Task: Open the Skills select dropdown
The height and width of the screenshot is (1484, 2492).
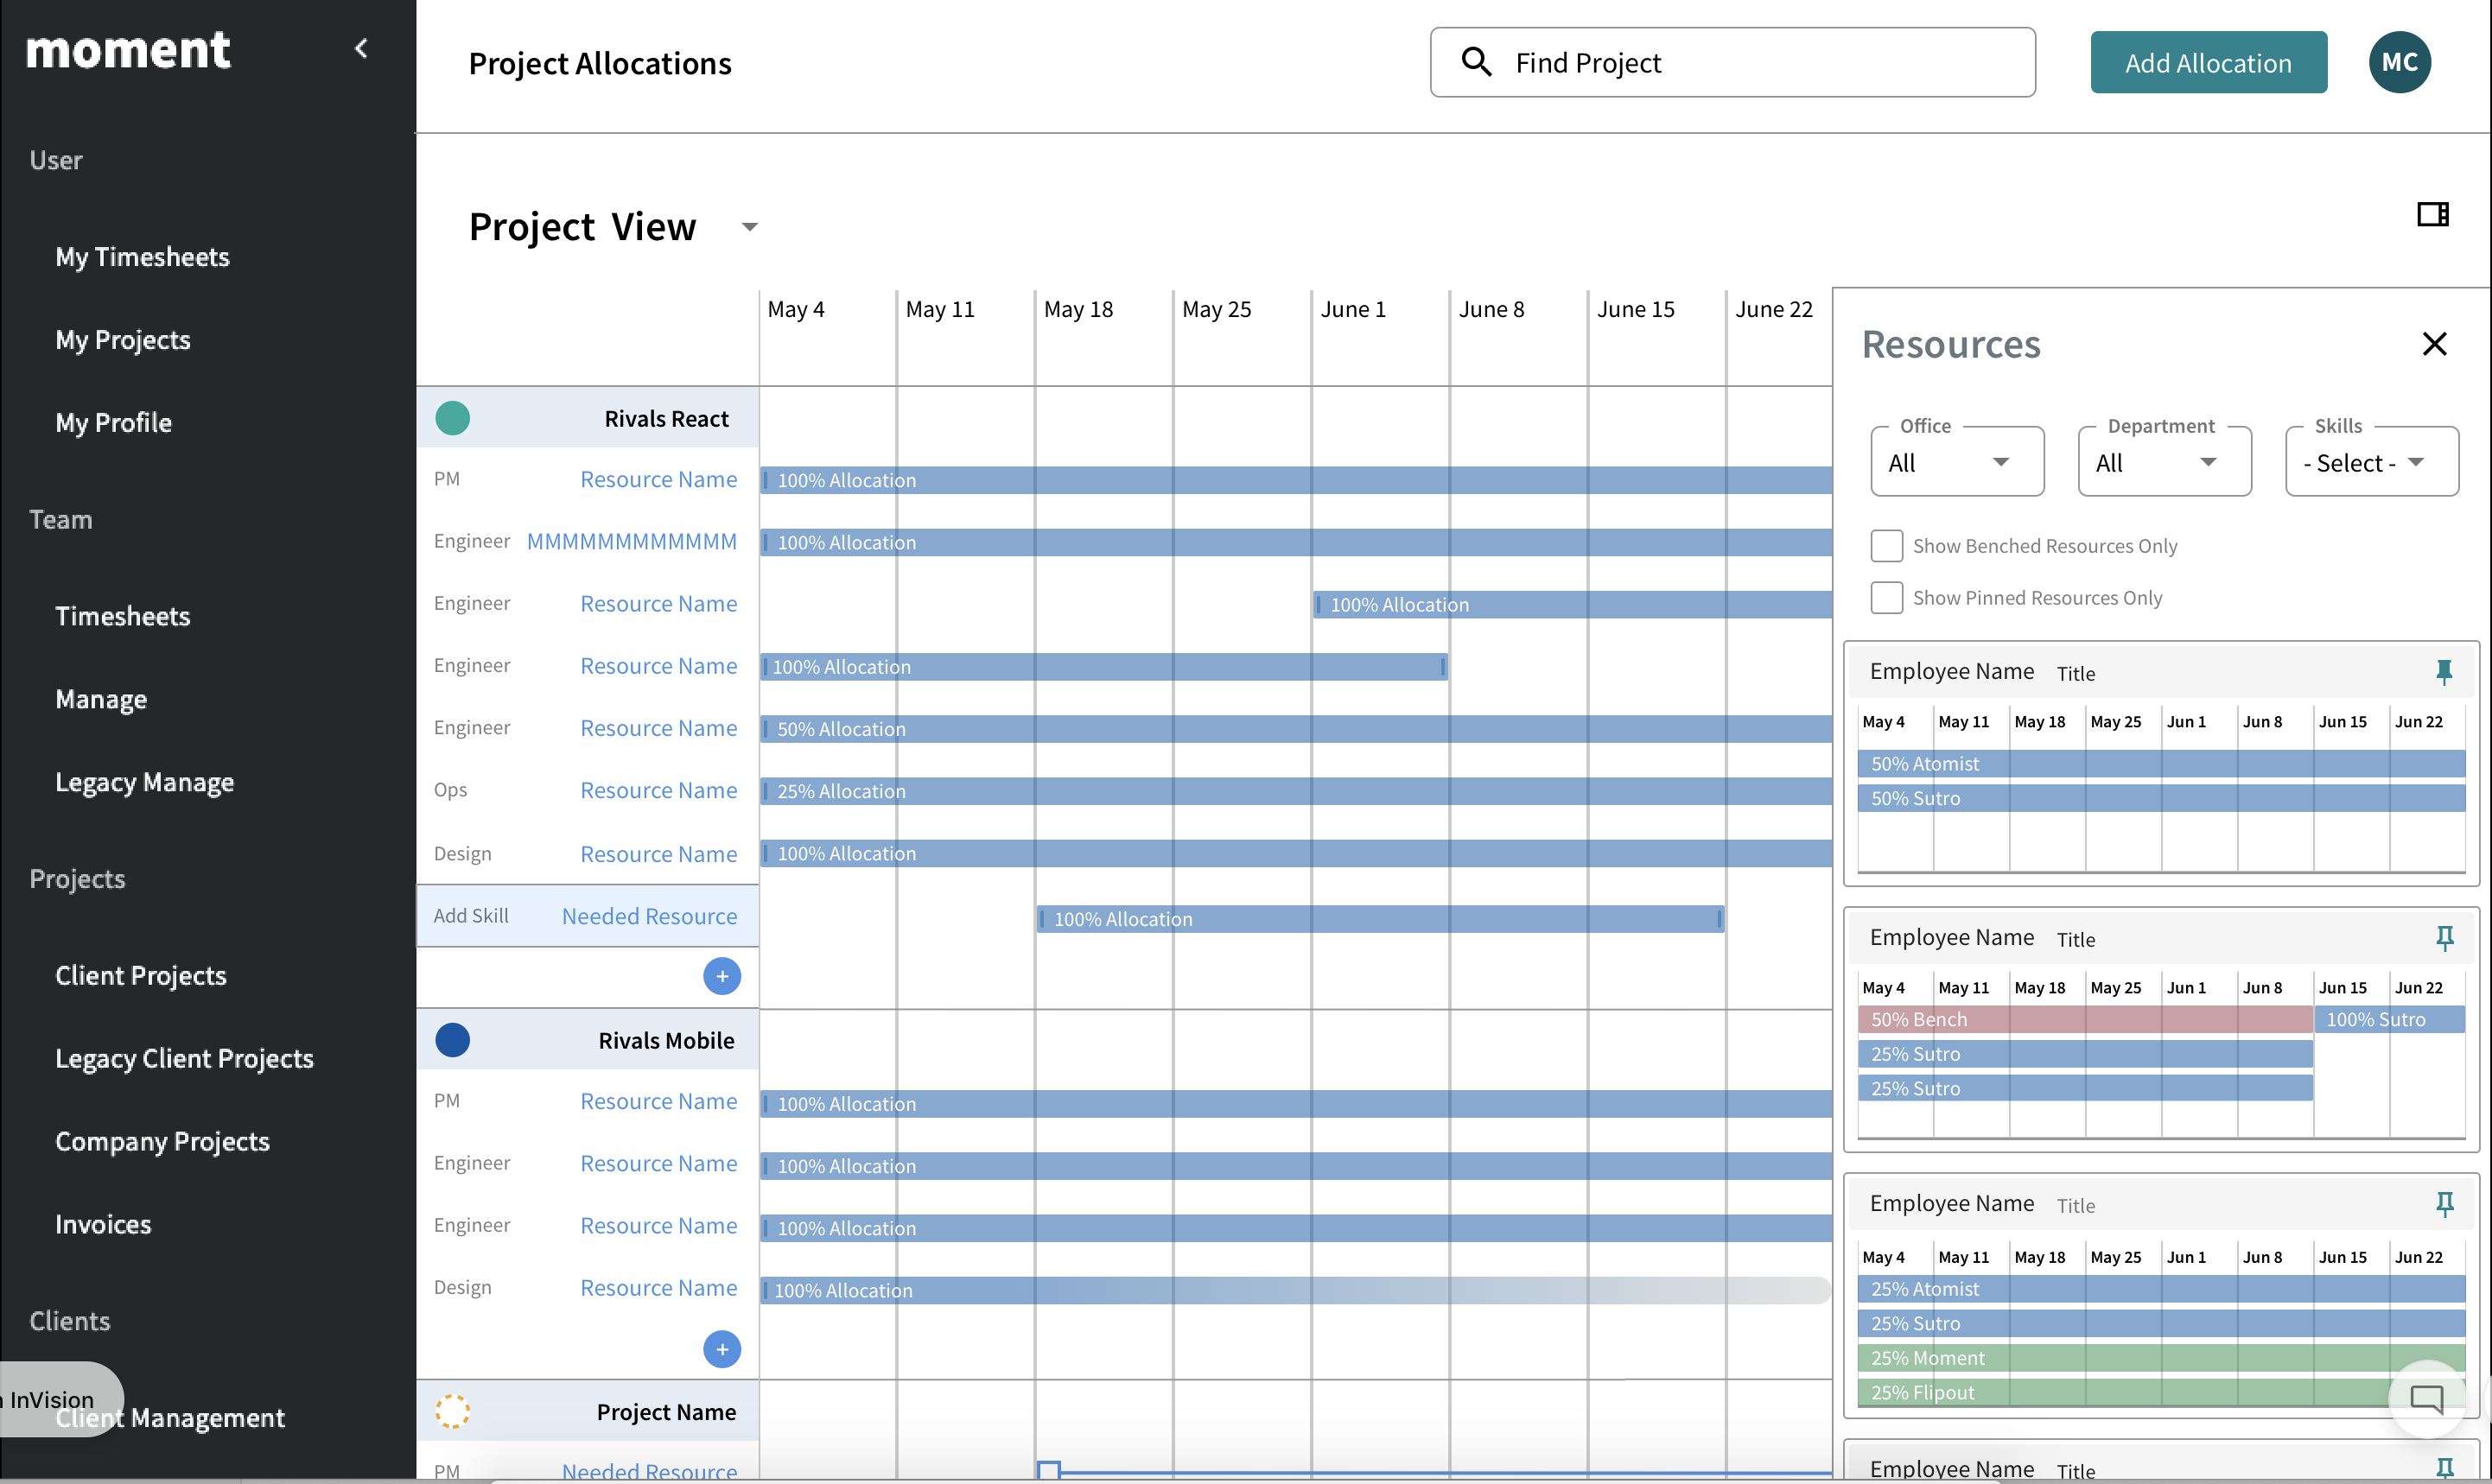Action: pyautogui.click(x=2370, y=462)
